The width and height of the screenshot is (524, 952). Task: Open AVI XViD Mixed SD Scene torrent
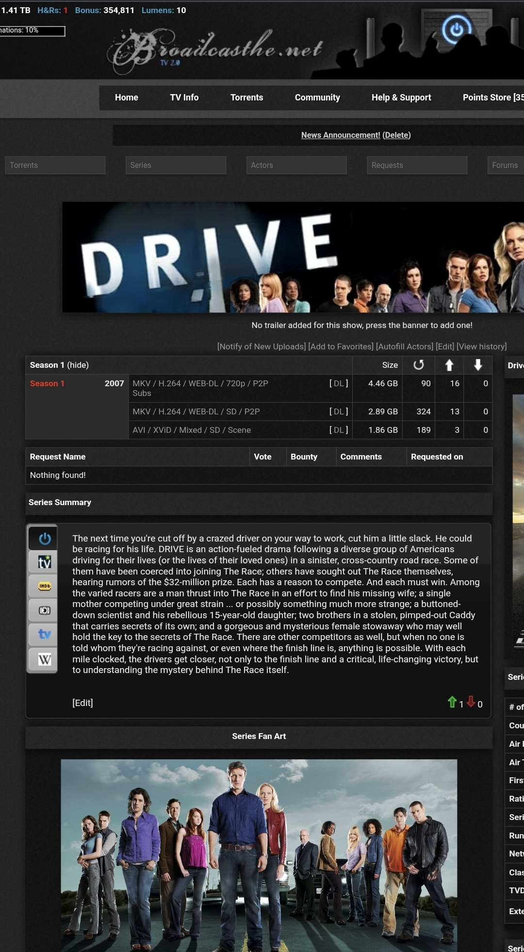click(x=192, y=430)
